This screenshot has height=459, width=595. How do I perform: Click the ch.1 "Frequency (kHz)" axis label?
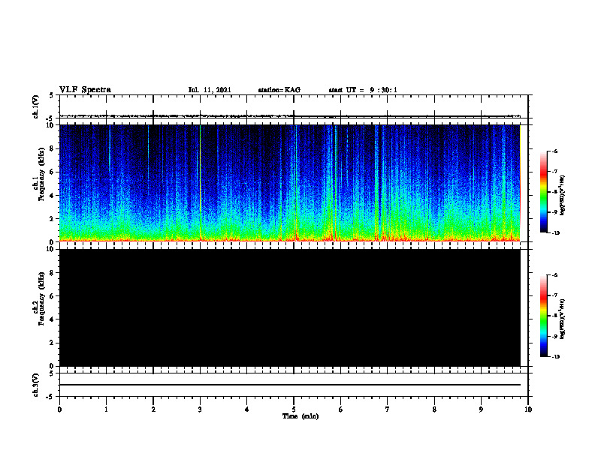click(41, 174)
